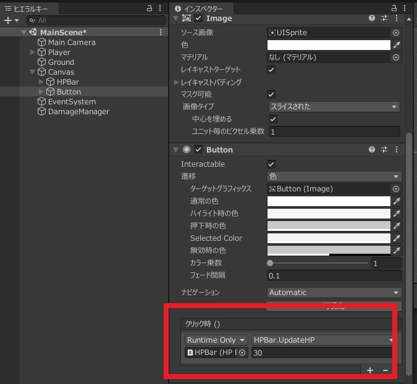
Task: Open MainScene options kebab menu
Action: pyautogui.click(x=161, y=32)
